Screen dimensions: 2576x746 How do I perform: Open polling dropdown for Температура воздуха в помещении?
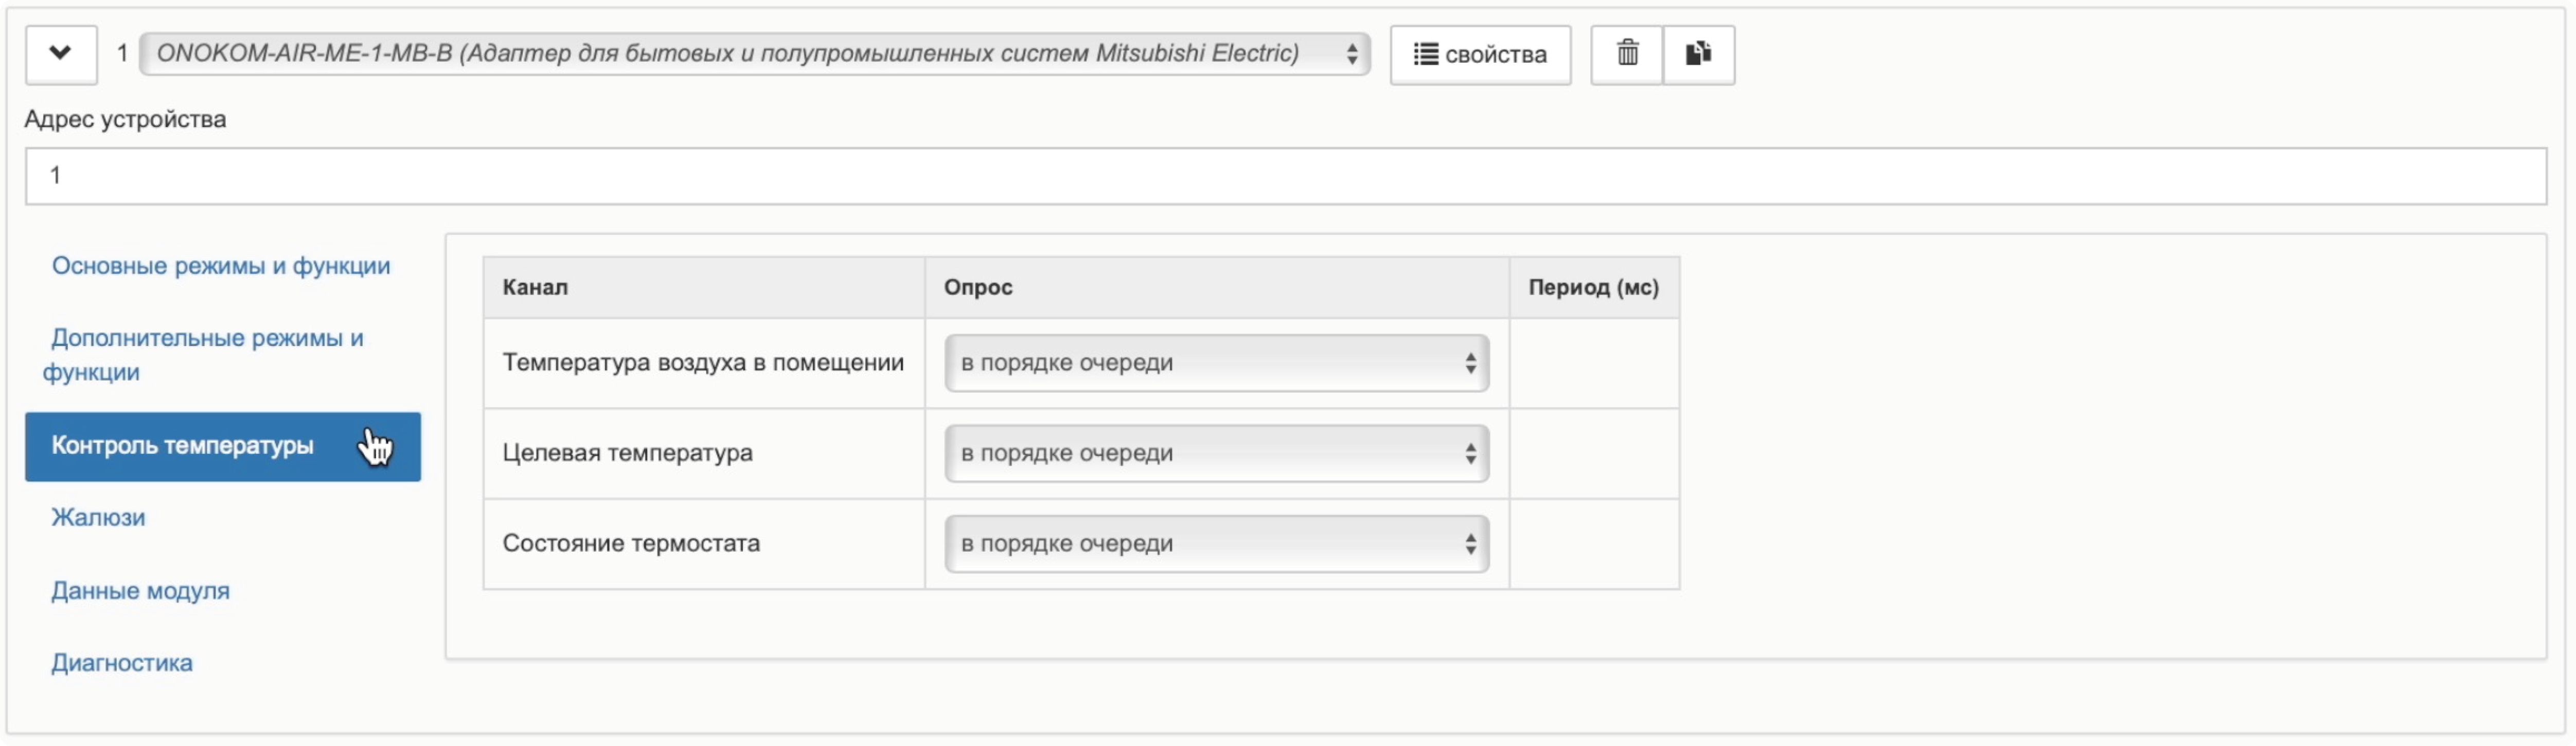1216,363
